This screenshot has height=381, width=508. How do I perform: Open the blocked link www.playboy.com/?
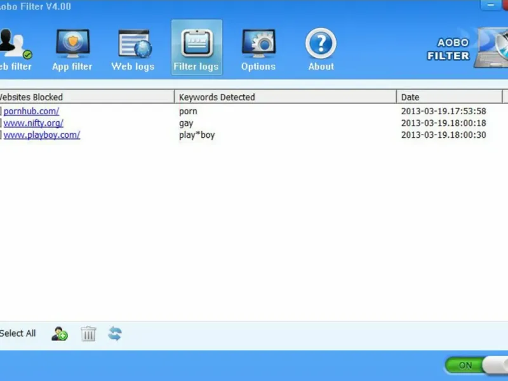tap(42, 135)
